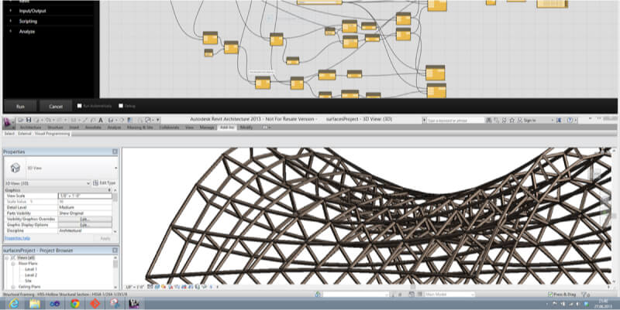Click the View Scale value field
The height and width of the screenshot is (310, 620).
tap(85, 196)
